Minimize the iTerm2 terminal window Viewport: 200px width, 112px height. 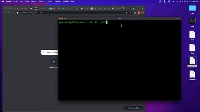pyautogui.click(x=62, y=19)
